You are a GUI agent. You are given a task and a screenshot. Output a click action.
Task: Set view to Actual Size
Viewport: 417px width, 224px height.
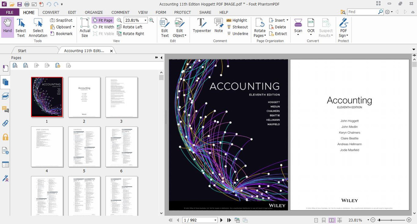(x=85, y=27)
